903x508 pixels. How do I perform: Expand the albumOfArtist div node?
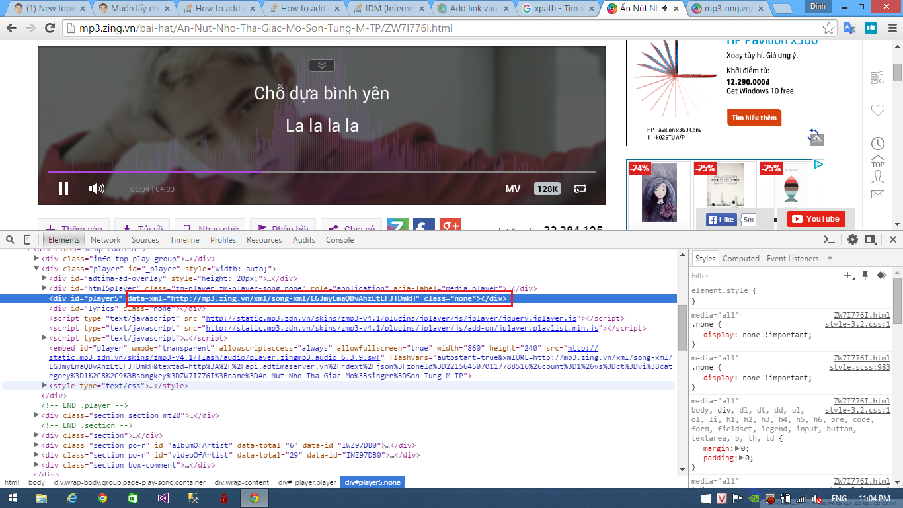click(x=37, y=445)
